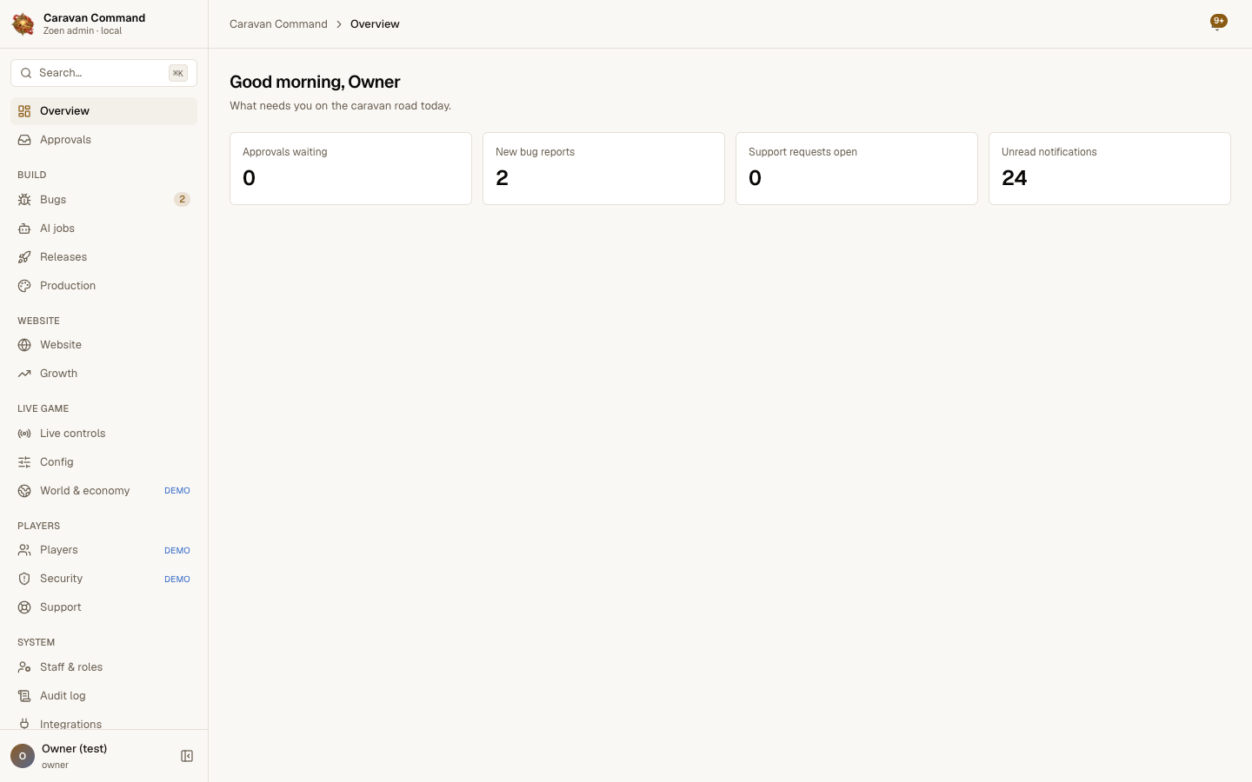The height and width of the screenshot is (782, 1252).
Task: Open World & economy demo page
Action: pos(103,491)
